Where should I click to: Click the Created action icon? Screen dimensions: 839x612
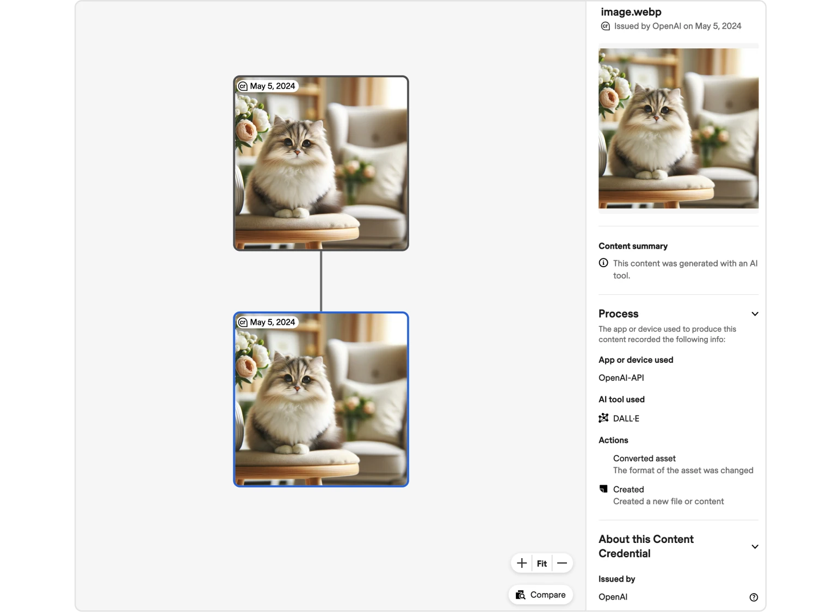tap(603, 489)
